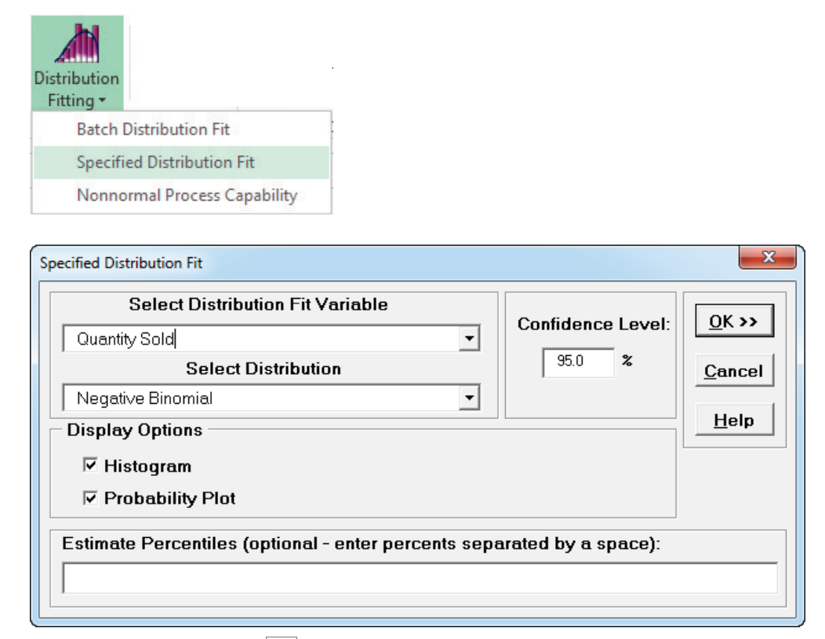Click the Probability Plot label text
The height and width of the screenshot is (639, 825).
(x=169, y=498)
